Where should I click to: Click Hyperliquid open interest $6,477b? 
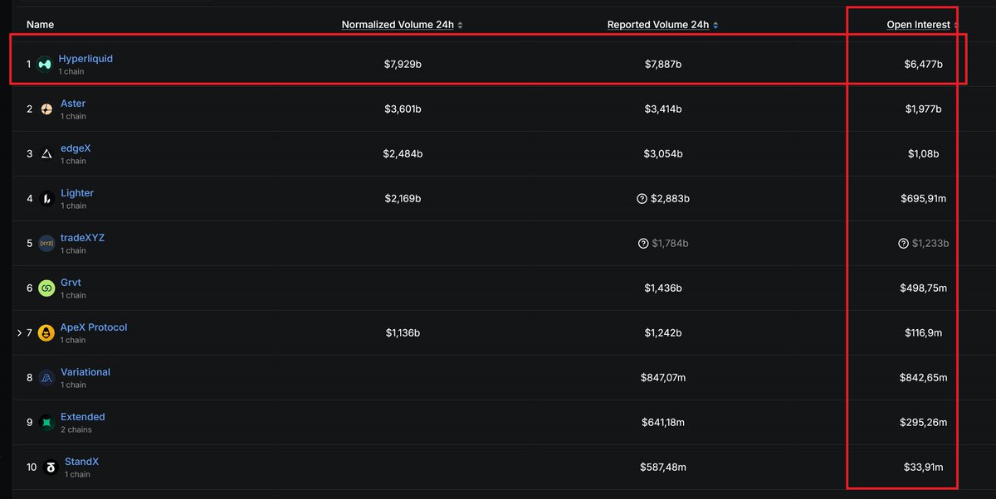click(x=923, y=64)
